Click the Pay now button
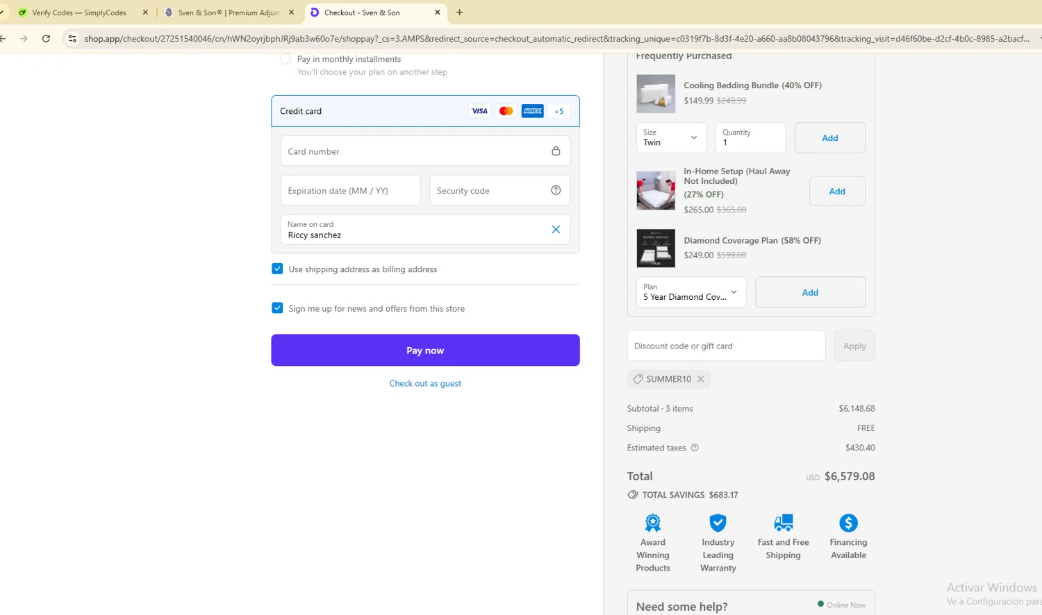Image resolution: width=1042 pixels, height=615 pixels. click(x=425, y=350)
